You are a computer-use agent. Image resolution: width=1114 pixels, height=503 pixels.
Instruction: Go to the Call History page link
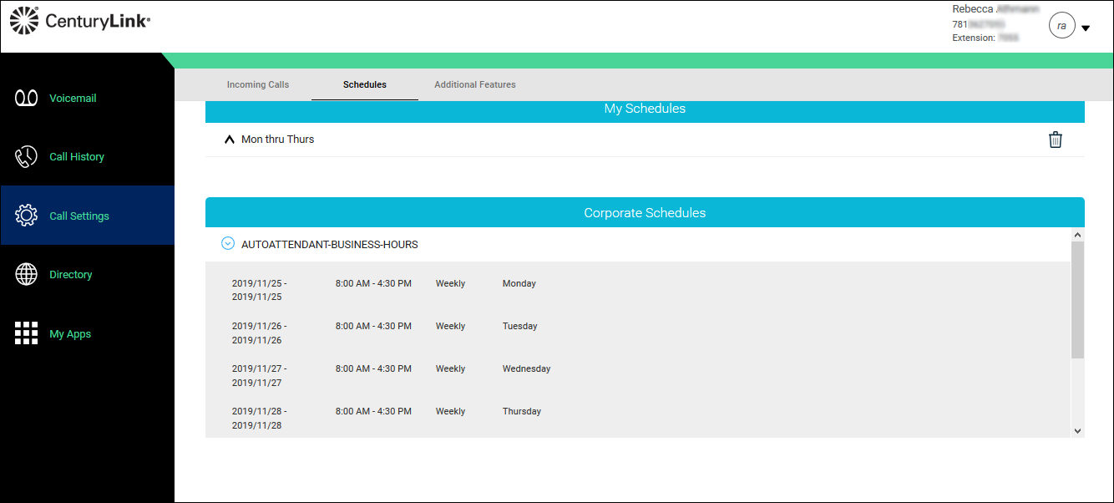coord(77,157)
